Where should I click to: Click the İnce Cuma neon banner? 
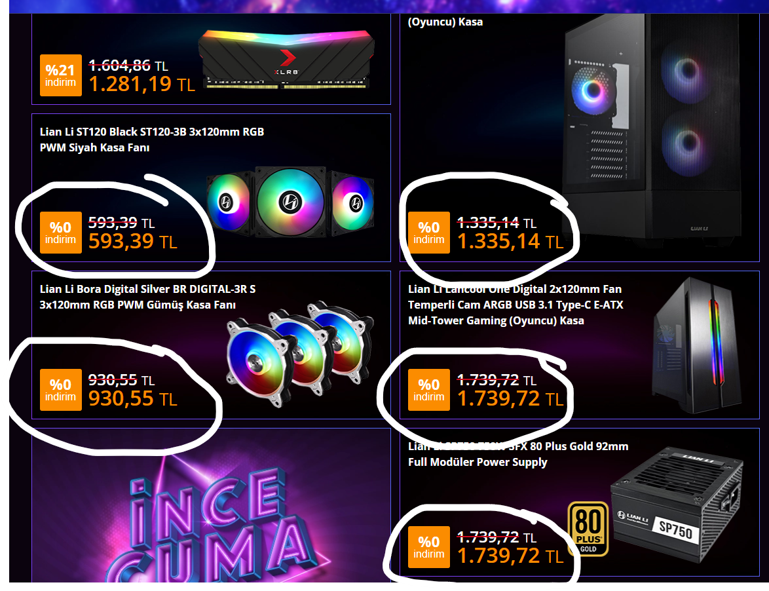[212, 505]
